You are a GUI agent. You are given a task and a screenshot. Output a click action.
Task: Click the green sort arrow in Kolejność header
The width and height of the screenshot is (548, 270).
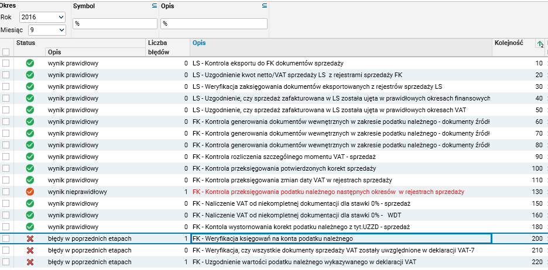click(x=540, y=44)
